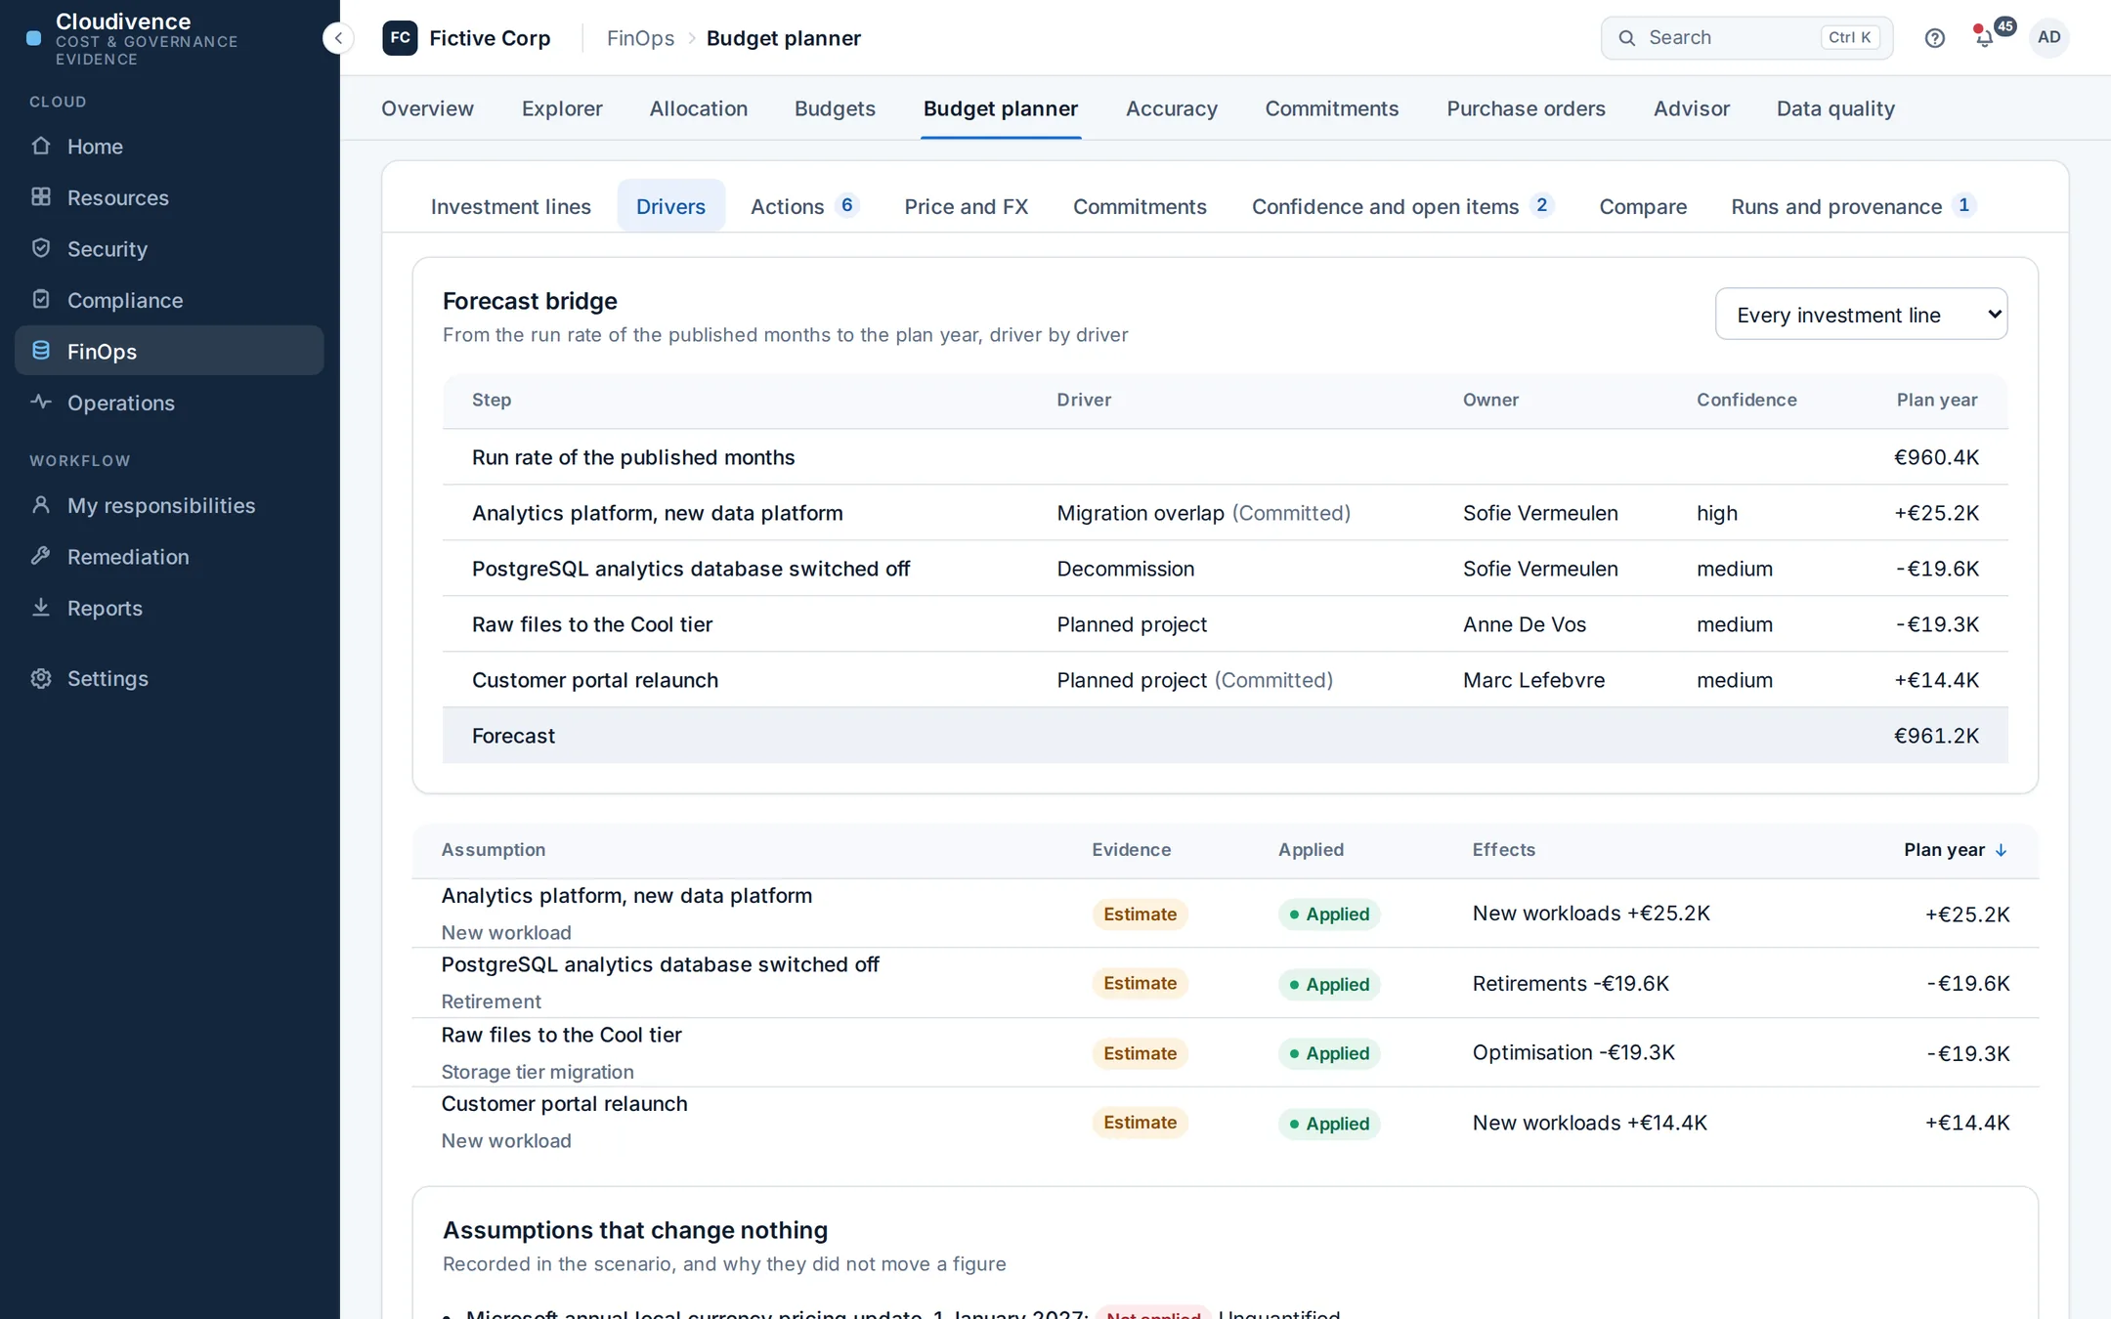Click the Evidence column header
This screenshot has width=2111, height=1319.
coord(1132,850)
